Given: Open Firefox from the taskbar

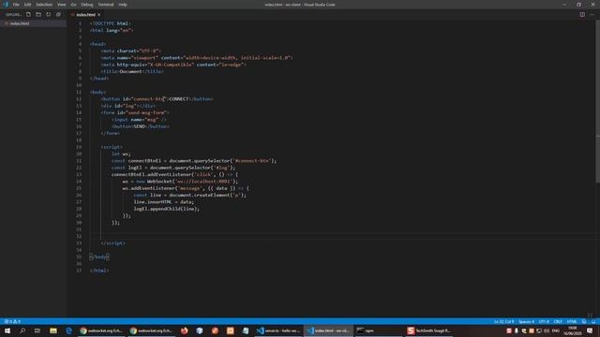Looking at the screenshot, I should pos(184,330).
